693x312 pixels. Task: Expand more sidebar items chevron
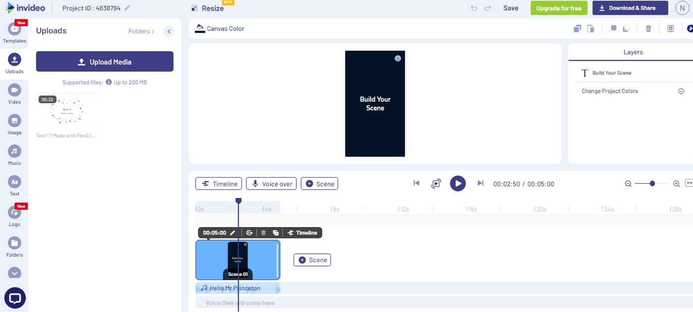click(x=14, y=273)
